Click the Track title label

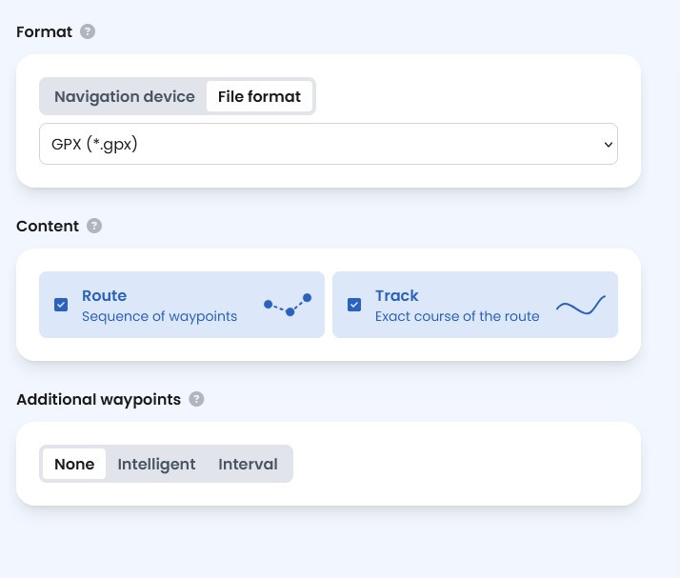397,296
